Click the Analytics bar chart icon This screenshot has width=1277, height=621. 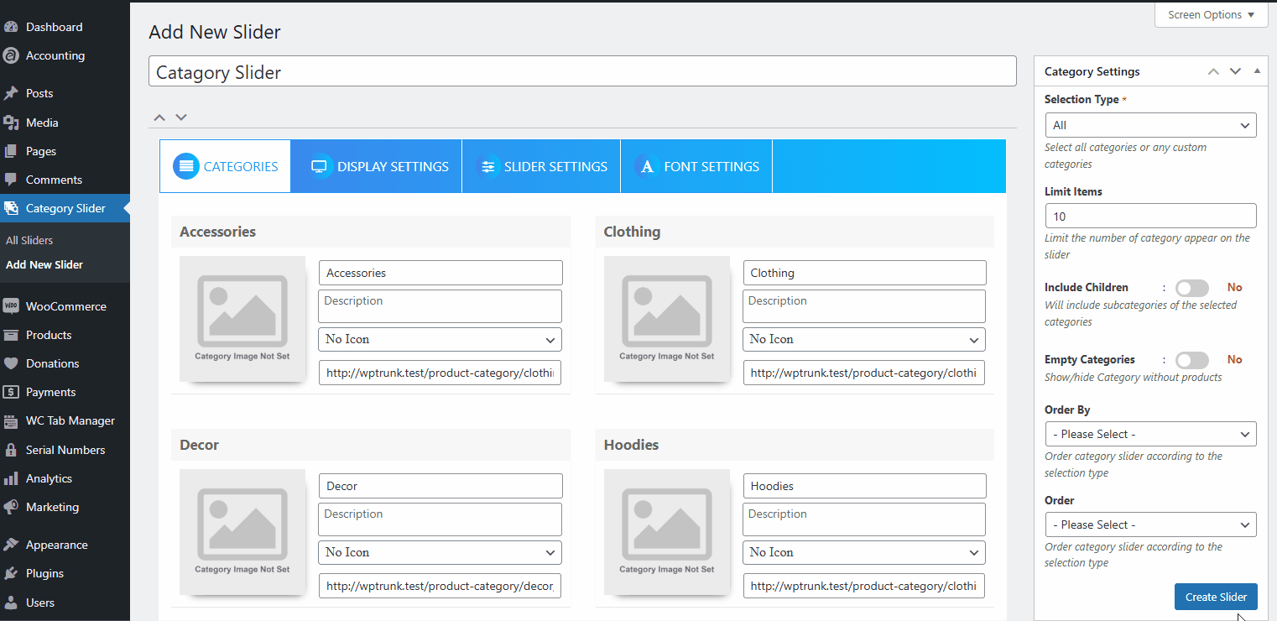pyautogui.click(x=11, y=478)
